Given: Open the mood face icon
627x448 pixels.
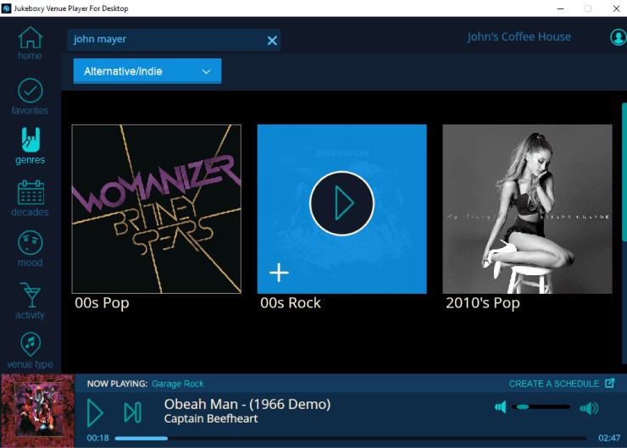Looking at the screenshot, I should (30, 242).
